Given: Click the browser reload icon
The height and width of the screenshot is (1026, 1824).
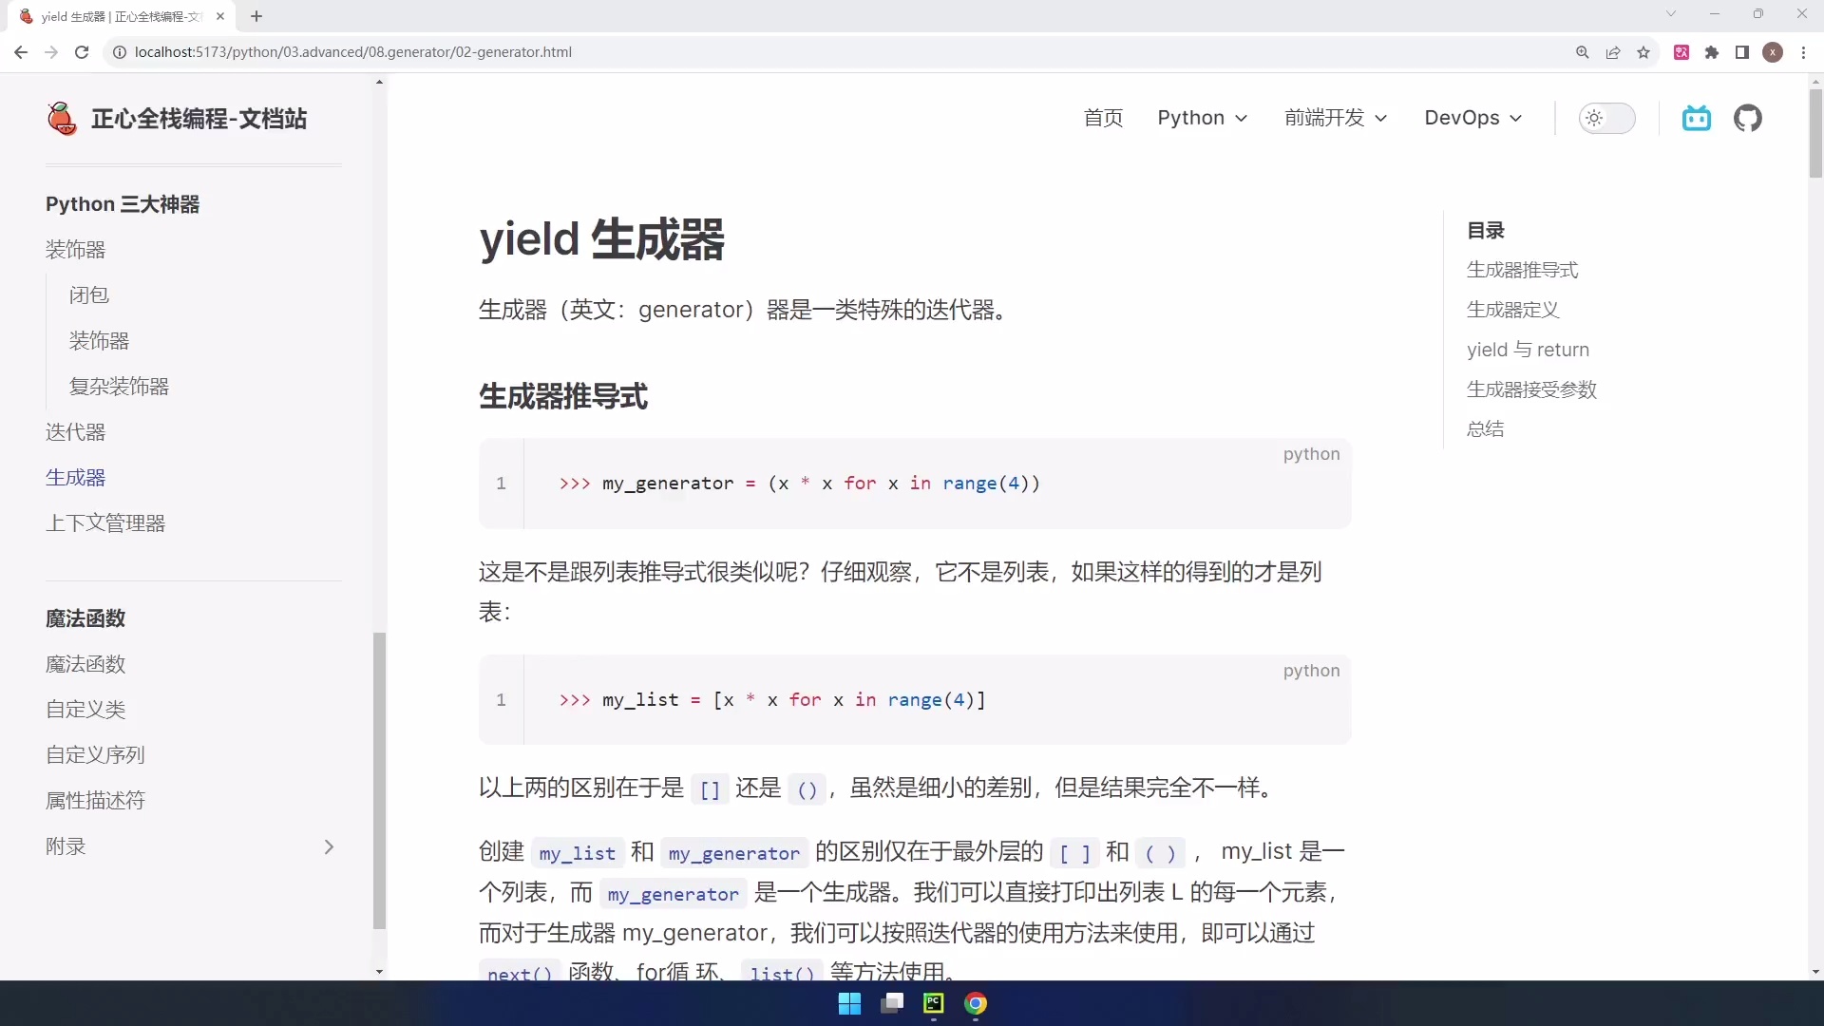Looking at the screenshot, I should (x=82, y=52).
